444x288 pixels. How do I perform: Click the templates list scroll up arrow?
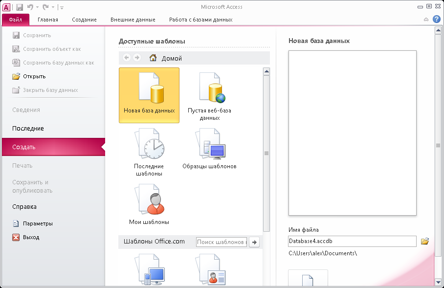click(266, 71)
